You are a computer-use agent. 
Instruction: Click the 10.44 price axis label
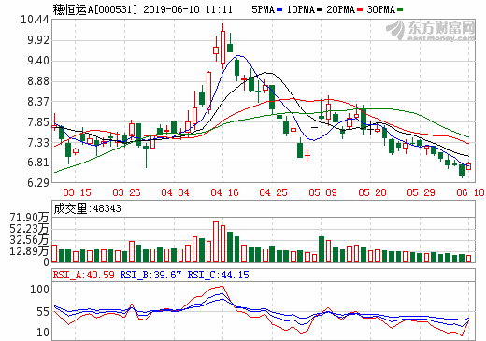(35, 20)
